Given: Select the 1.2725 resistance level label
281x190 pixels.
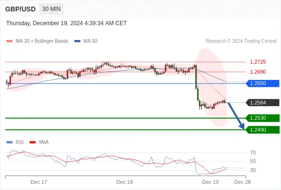Looking at the screenshot, I should click(x=258, y=62).
